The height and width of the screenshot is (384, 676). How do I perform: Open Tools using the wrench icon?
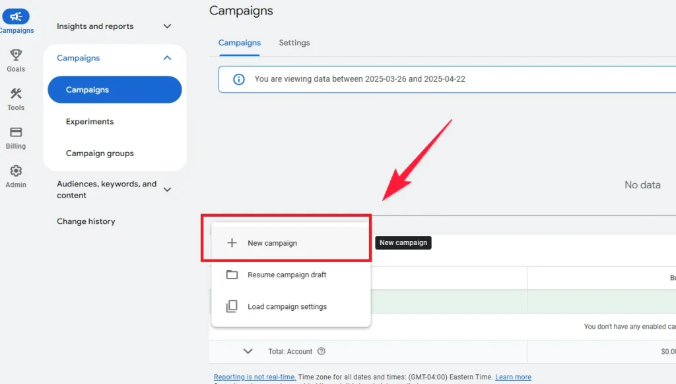(16, 94)
